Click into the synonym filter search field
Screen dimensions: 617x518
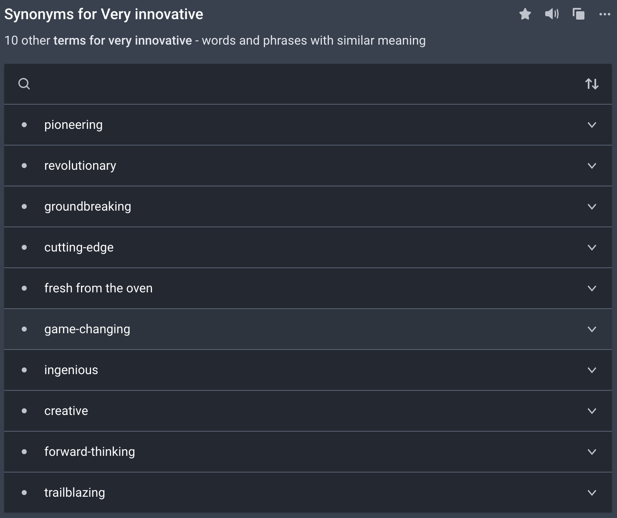(x=292, y=84)
